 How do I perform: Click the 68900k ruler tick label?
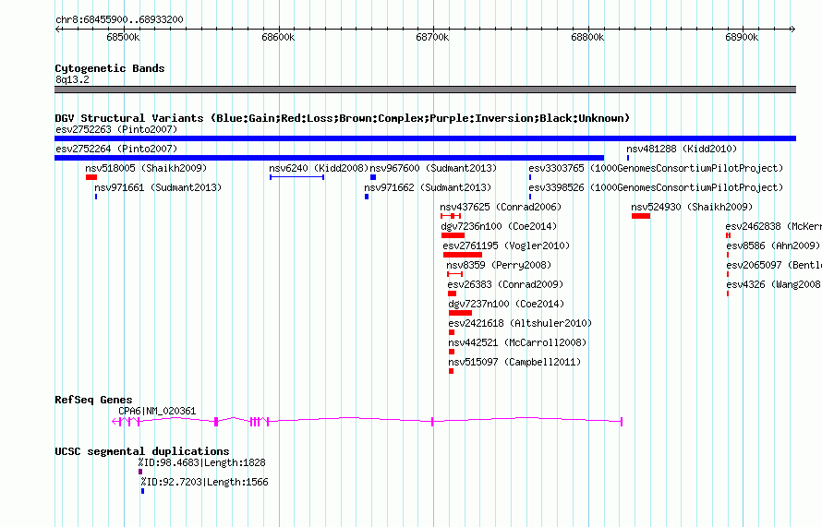(x=742, y=37)
